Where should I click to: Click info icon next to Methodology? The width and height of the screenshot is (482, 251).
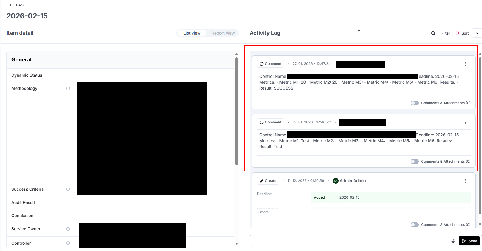pyautogui.click(x=68, y=88)
